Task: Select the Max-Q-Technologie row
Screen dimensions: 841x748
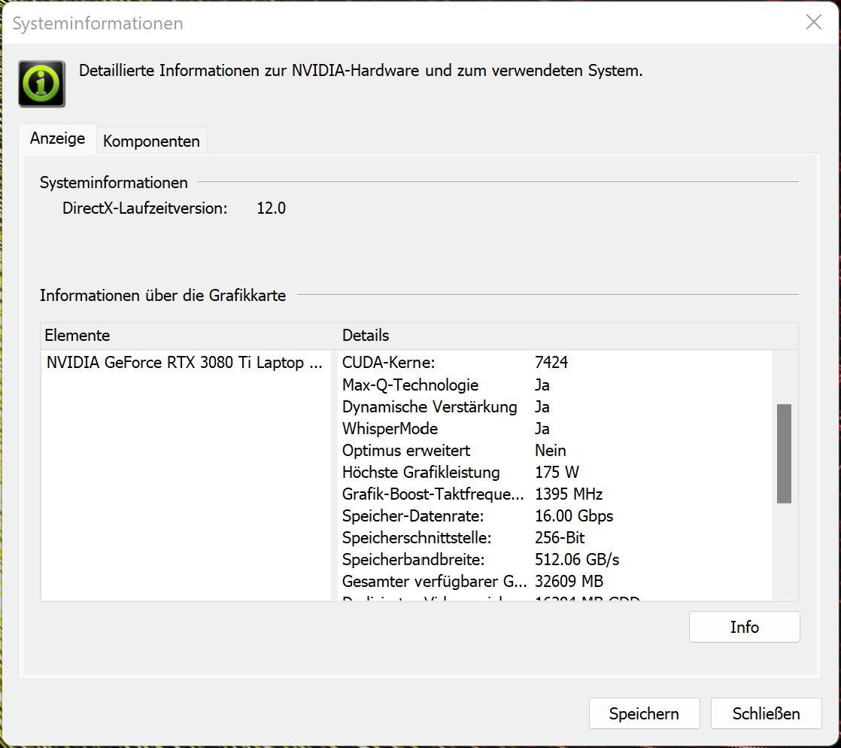Action: tap(555, 385)
